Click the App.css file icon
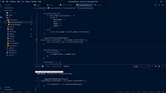This screenshot has height=93, width=166. pyautogui.click(x=8, y=27)
